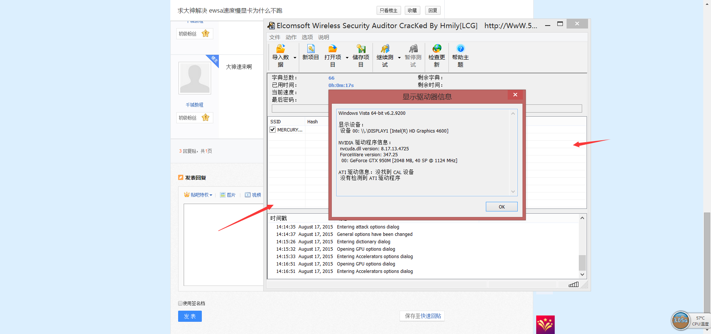Screen dimensions: 711x334
Task: Click the 时间戳 column header in log
Action: point(278,218)
